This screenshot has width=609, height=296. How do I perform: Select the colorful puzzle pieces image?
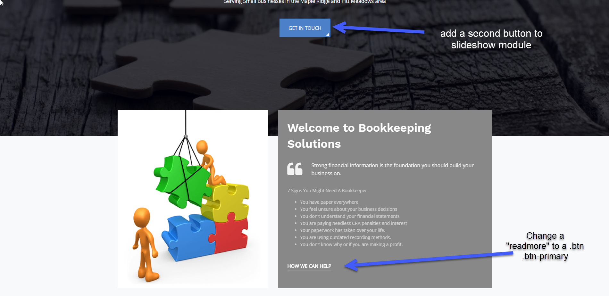click(193, 199)
